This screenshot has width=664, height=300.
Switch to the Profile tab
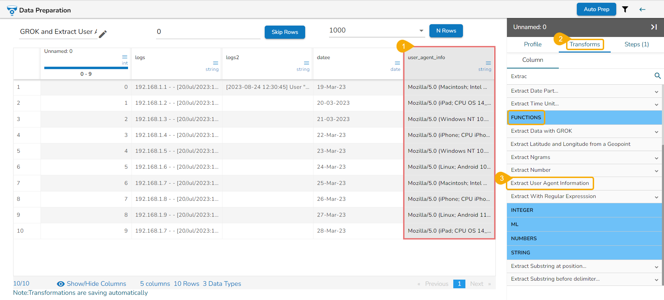(x=533, y=44)
